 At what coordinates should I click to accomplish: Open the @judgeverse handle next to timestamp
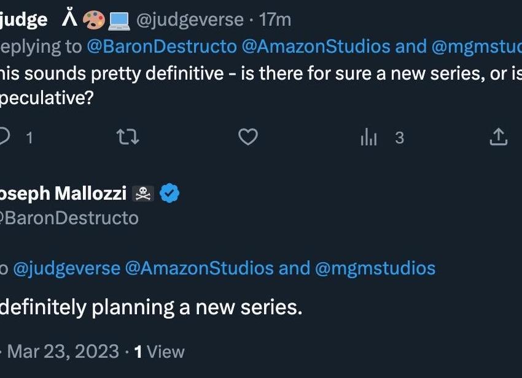189,20
